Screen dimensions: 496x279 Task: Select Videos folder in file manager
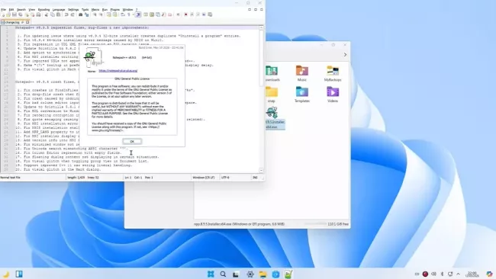[333, 95]
